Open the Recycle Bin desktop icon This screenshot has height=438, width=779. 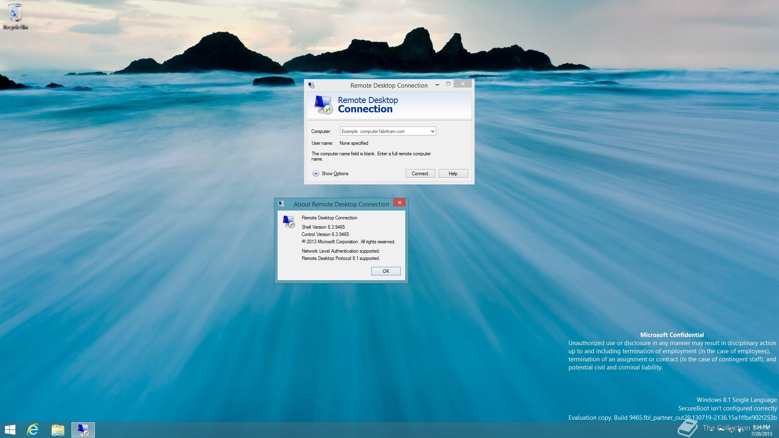click(x=15, y=16)
